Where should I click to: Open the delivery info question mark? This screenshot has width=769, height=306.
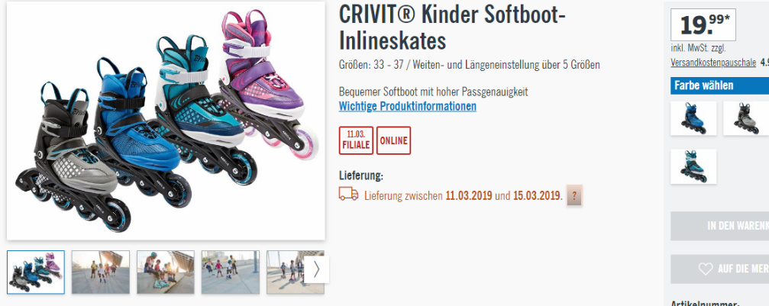pyautogui.click(x=574, y=196)
